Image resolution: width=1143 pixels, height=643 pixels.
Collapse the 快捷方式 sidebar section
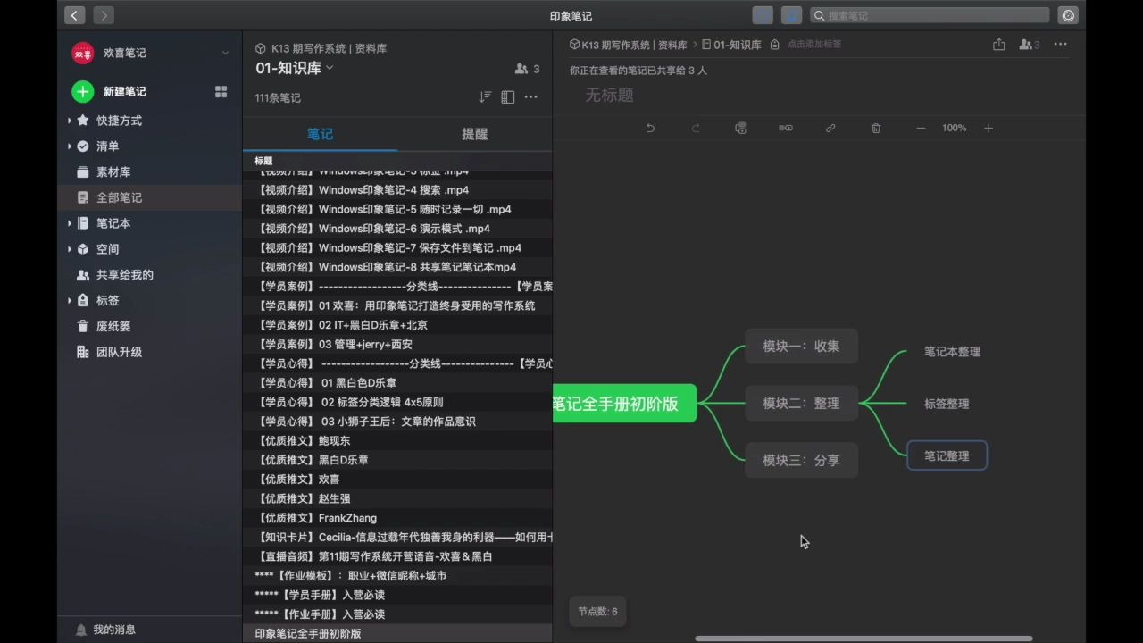pos(71,120)
